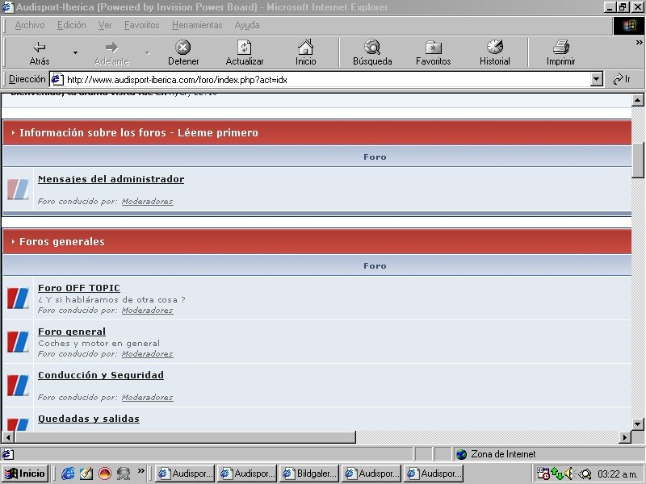Click the horizontal scrollbar left arrow
This screenshot has height=484, width=646.
(8, 437)
